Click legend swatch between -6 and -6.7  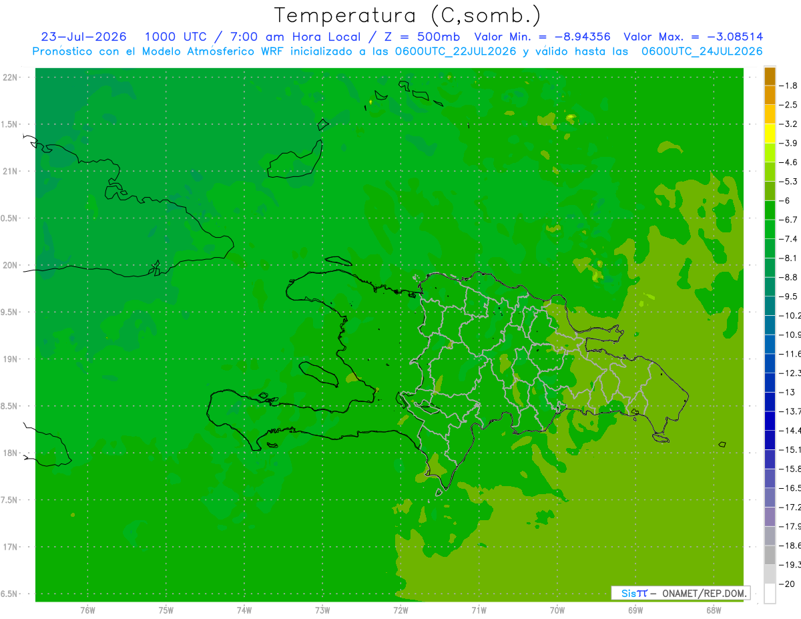770,210
